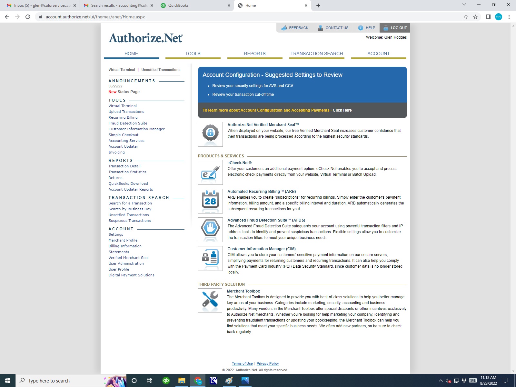
Task: Open the Reports navigation tab
Action: (x=254, y=54)
